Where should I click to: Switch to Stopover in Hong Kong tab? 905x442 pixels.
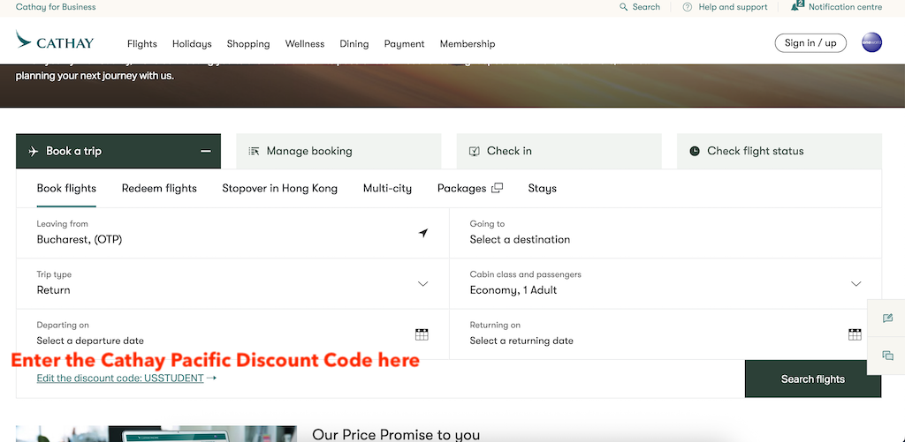(x=280, y=189)
